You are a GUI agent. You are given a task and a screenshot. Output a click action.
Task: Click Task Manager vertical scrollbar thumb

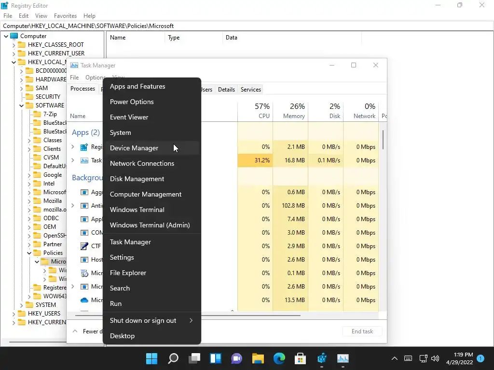pos(384,140)
